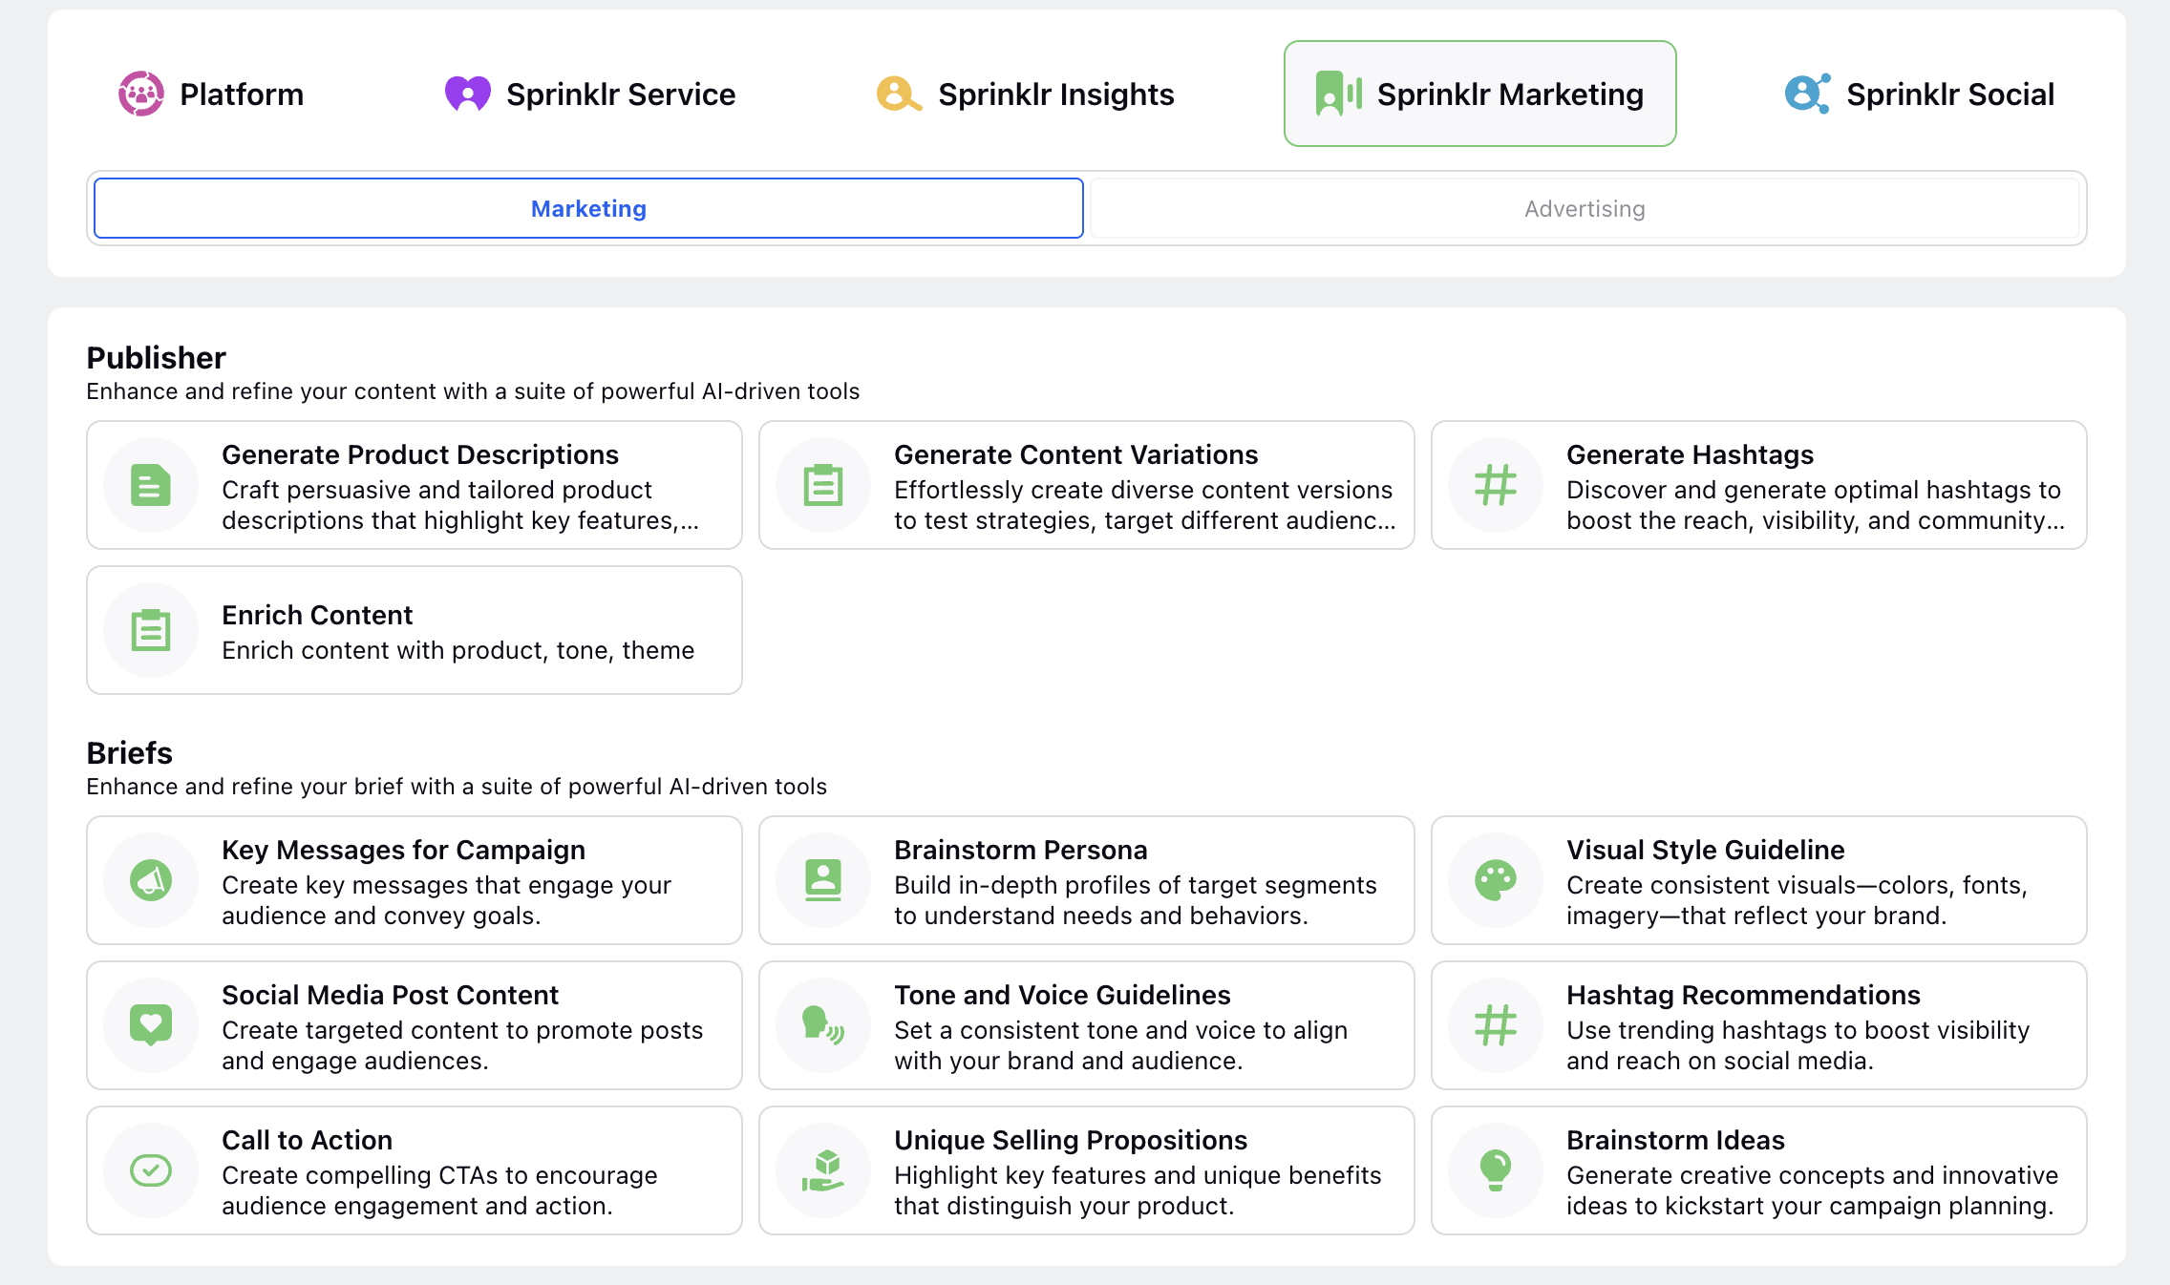This screenshot has height=1285, width=2170.
Task: Click the Generate Product Descriptions document icon
Action: coord(151,485)
